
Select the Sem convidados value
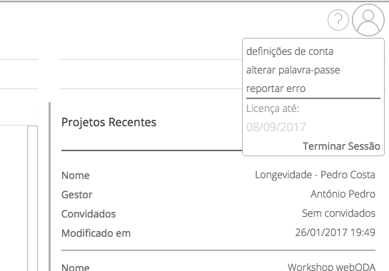click(338, 213)
